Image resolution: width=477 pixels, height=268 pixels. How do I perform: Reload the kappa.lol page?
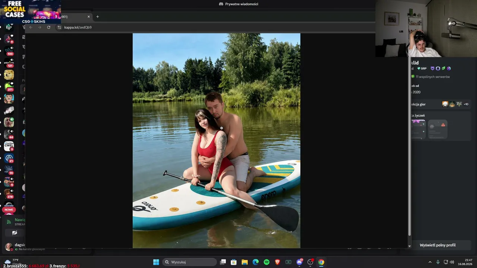click(48, 27)
